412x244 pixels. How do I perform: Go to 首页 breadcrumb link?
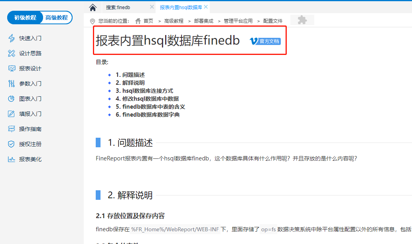click(148, 21)
